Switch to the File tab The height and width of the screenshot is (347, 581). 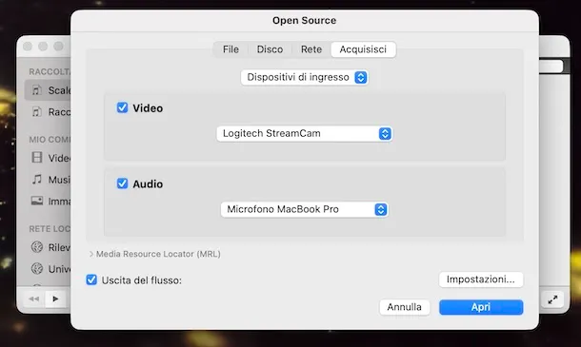[x=230, y=49]
